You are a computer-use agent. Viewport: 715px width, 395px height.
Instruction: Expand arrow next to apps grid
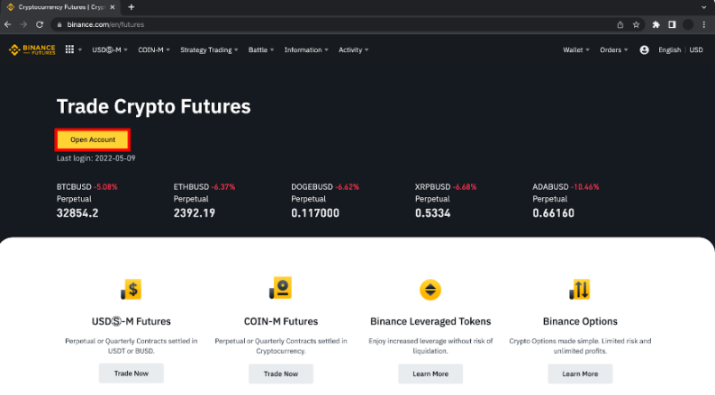(x=80, y=49)
